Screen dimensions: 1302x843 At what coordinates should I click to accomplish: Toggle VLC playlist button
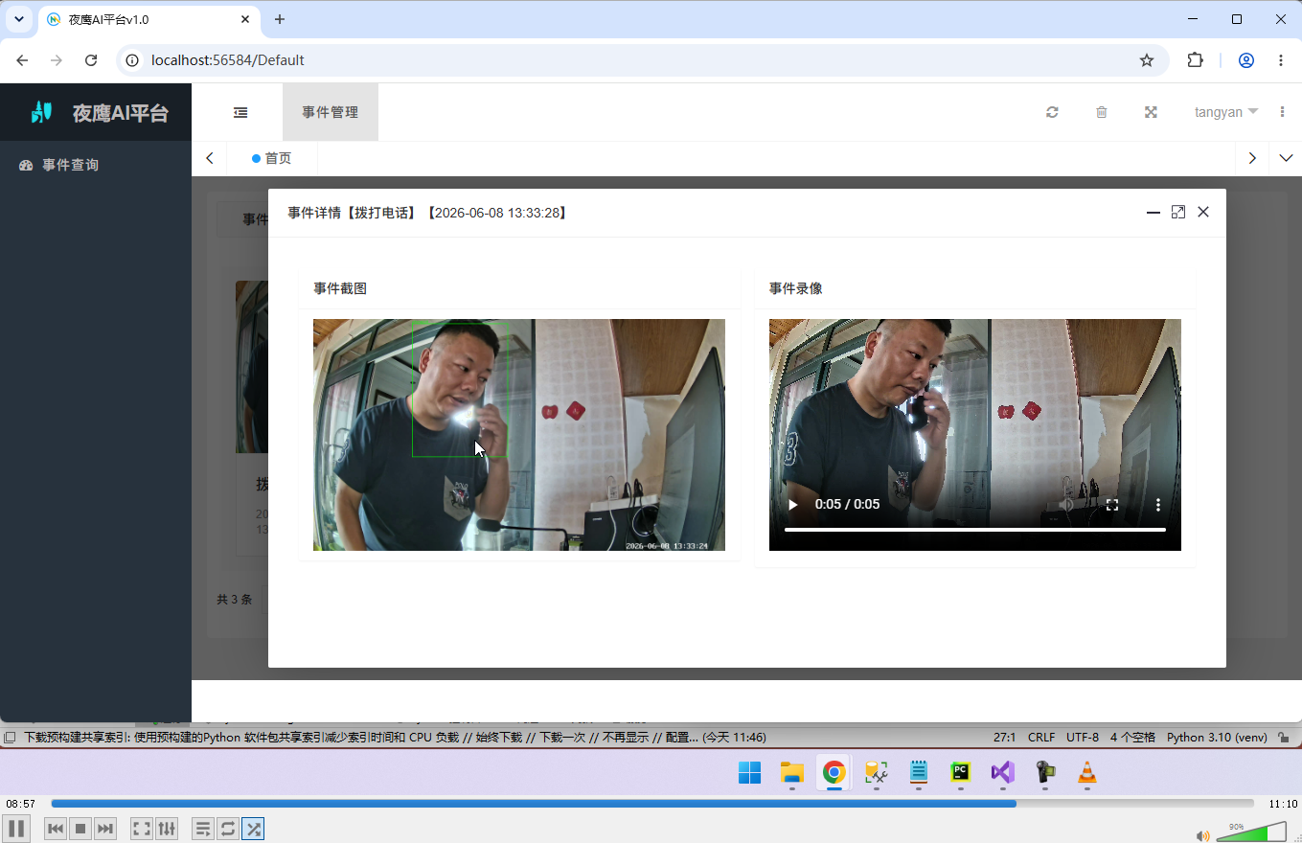pos(203,828)
